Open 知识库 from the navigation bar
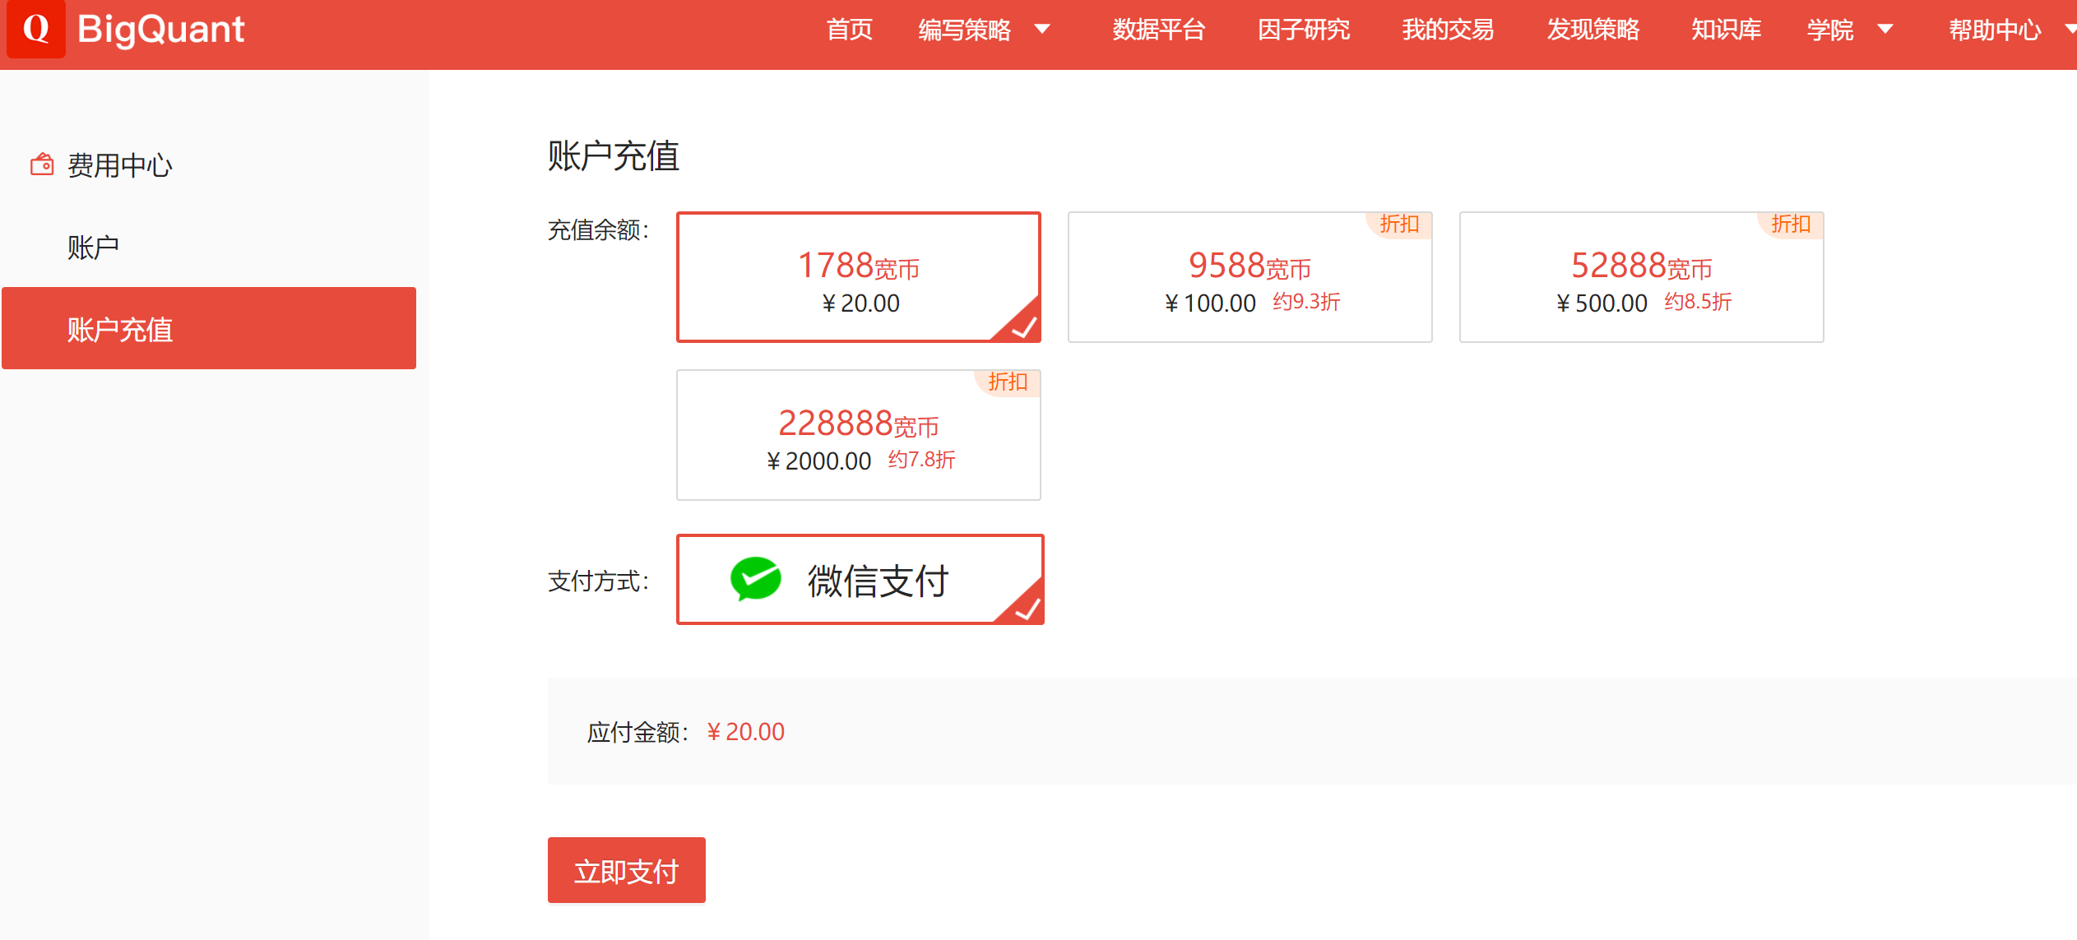 1726,30
